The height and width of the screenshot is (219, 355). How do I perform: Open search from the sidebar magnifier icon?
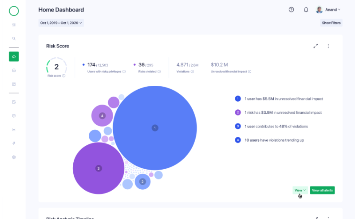(14, 38)
